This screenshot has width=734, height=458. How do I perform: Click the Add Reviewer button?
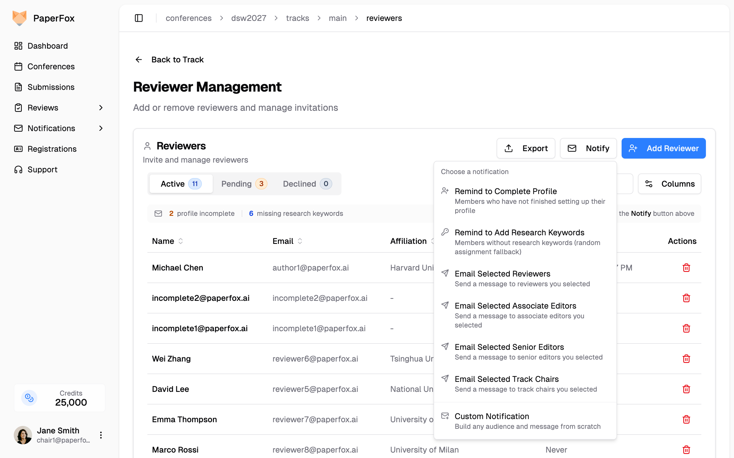point(663,149)
